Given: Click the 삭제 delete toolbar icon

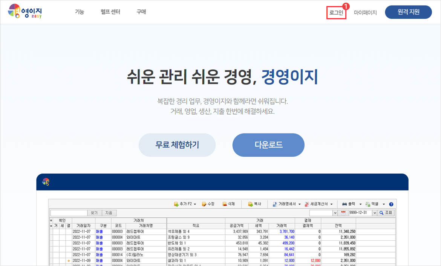Looking at the screenshot, I should (224, 204).
